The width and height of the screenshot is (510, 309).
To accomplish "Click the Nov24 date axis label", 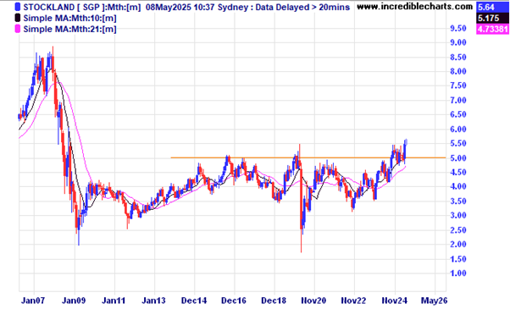I will click(x=395, y=301).
